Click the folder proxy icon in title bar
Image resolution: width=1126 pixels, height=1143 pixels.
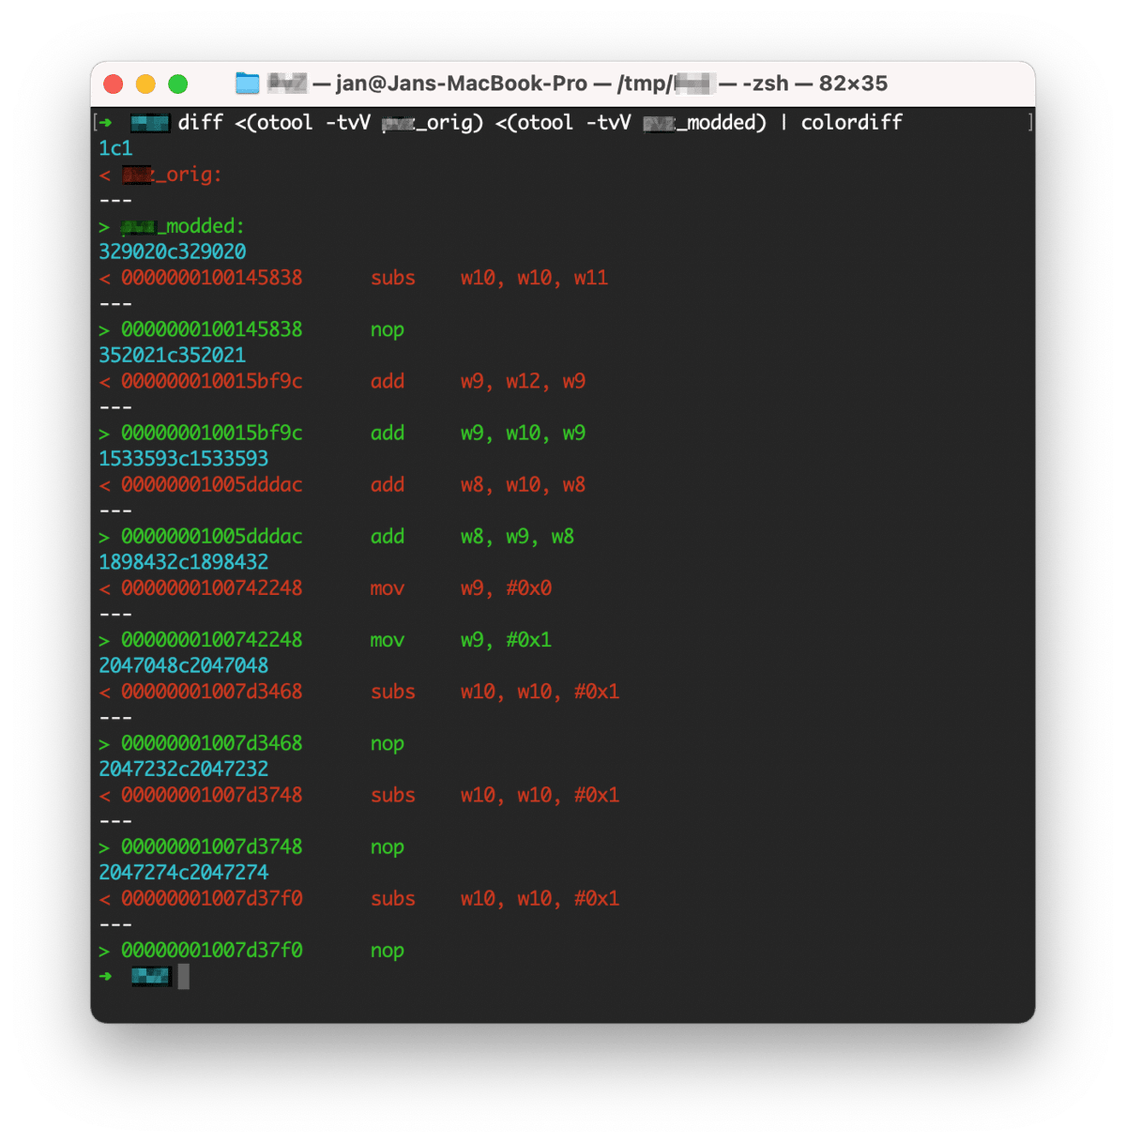coord(247,84)
